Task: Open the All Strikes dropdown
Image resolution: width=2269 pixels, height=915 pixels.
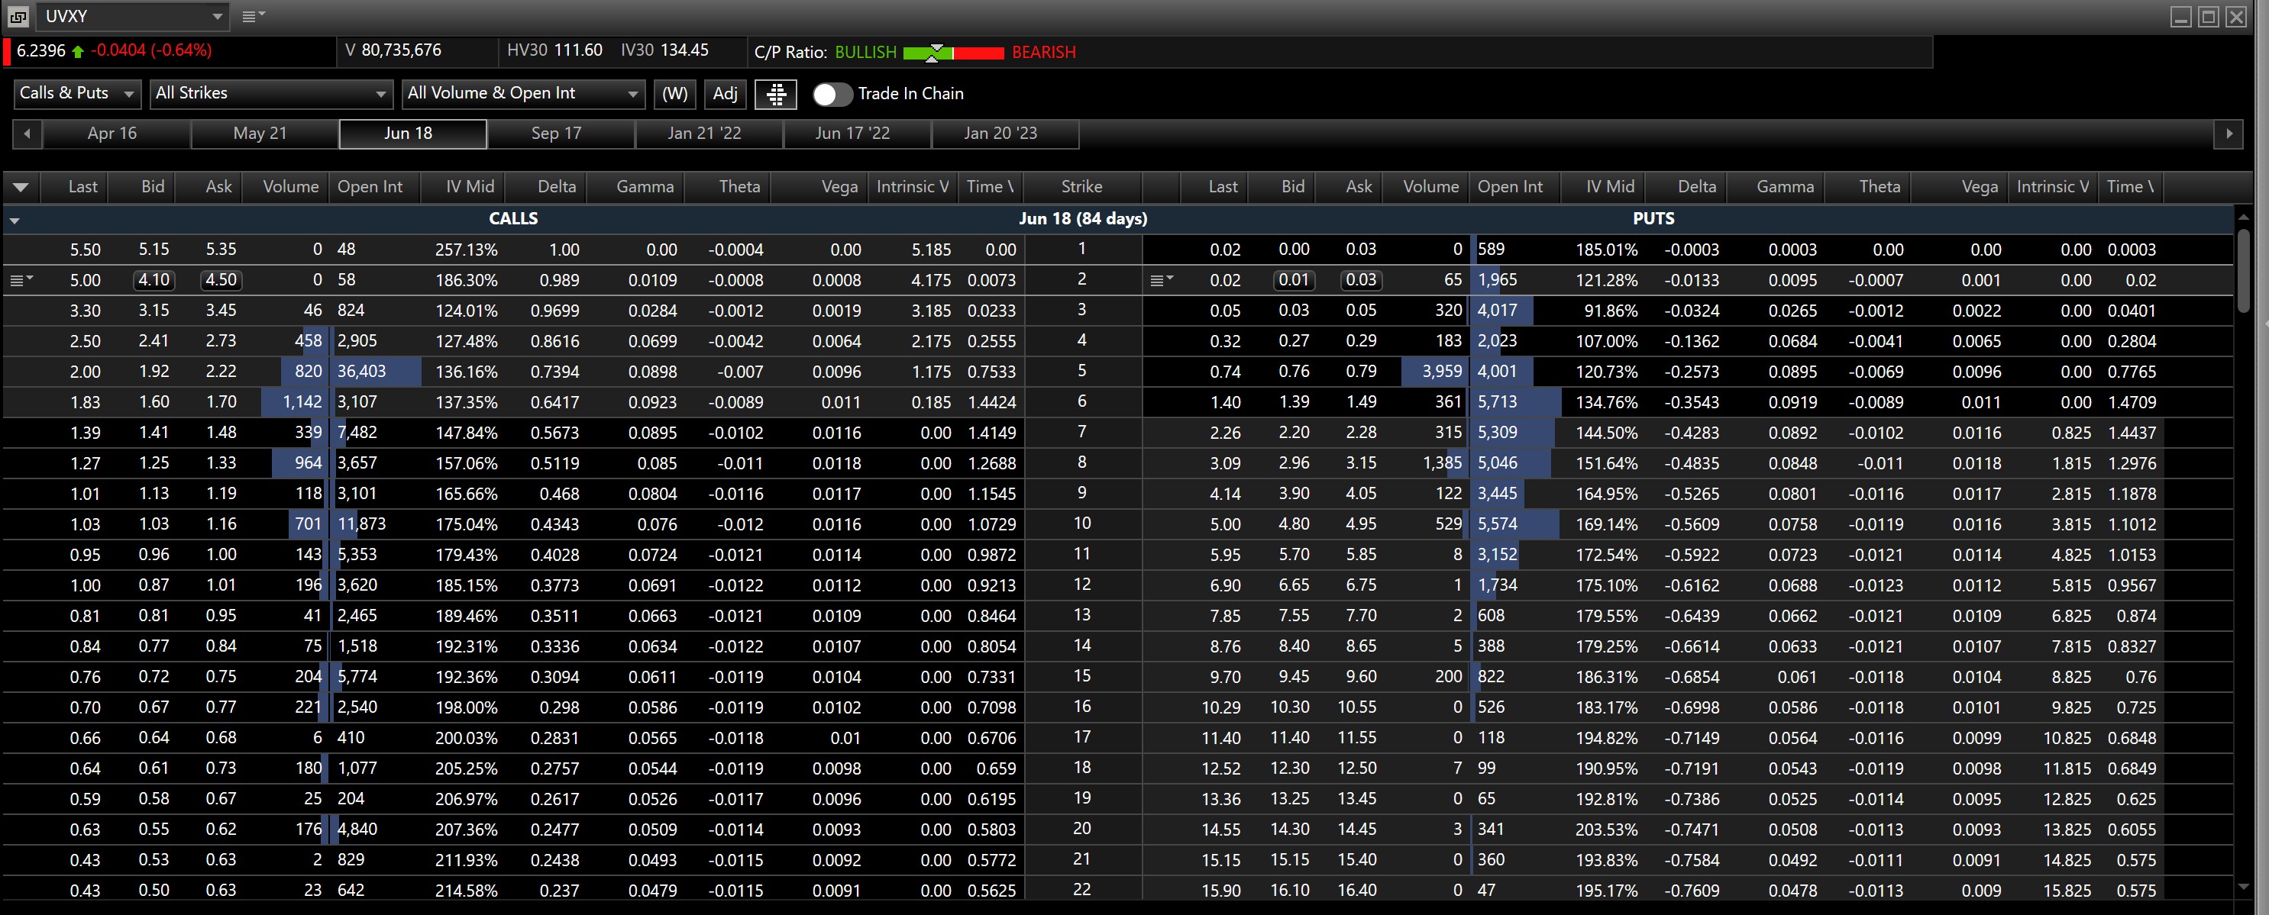Action: click(x=271, y=93)
